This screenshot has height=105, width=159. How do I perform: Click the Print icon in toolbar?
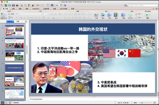pos(17,5)
